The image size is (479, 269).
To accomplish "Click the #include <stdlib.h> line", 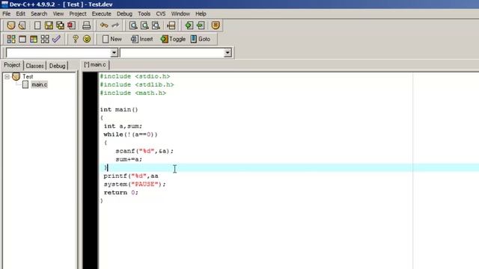I will pos(137,84).
